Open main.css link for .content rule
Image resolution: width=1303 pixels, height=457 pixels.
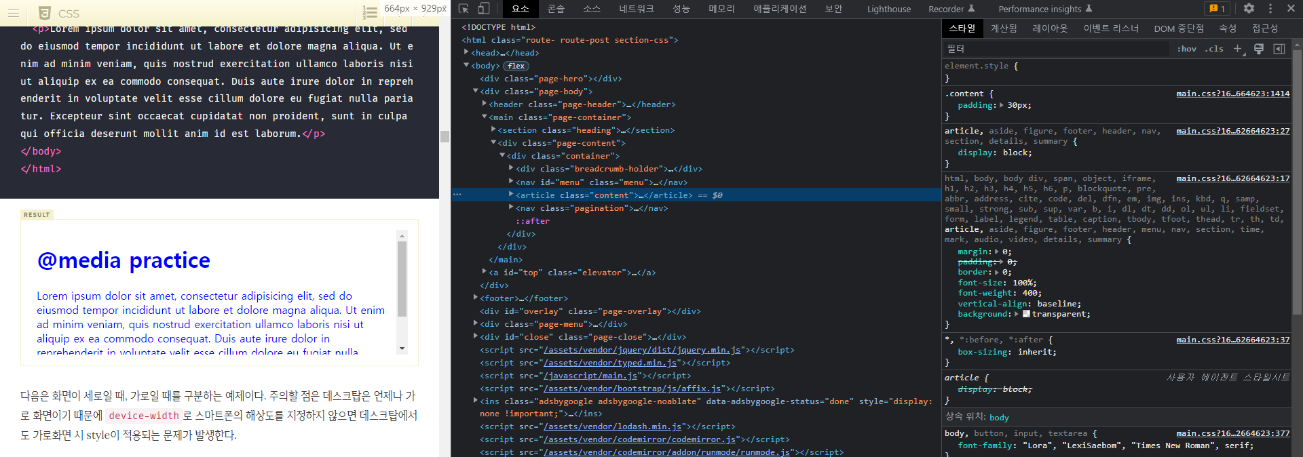(x=1232, y=94)
